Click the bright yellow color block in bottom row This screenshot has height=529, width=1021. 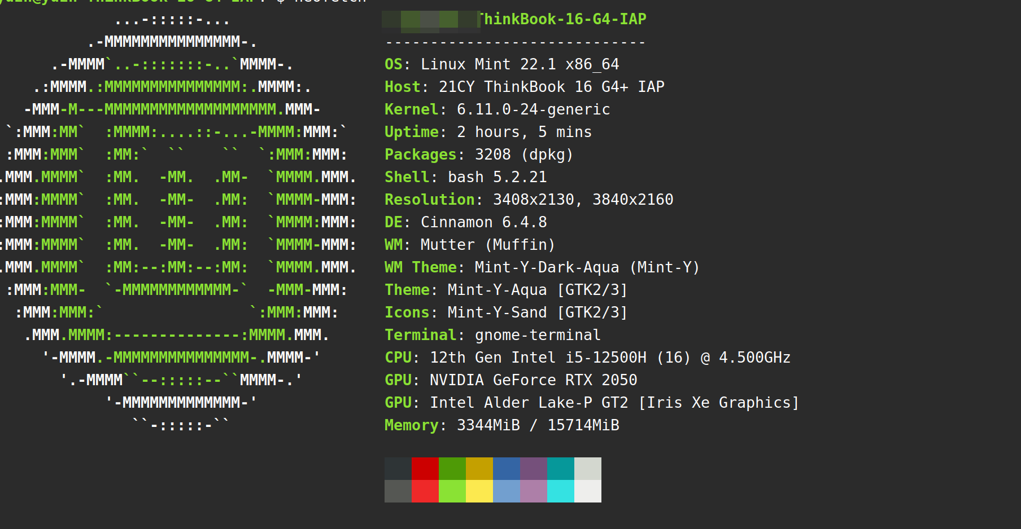pyautogui.click(x=479, y=491)
